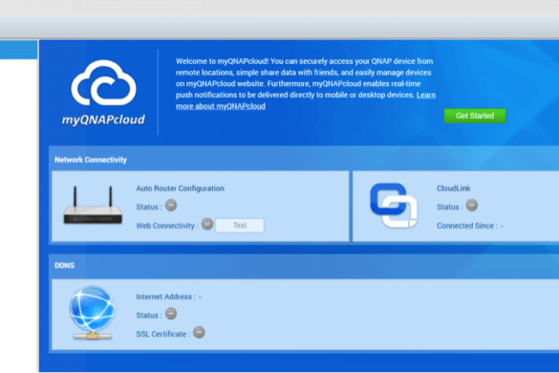Click the Web Connectivity label

pos(167,226)
